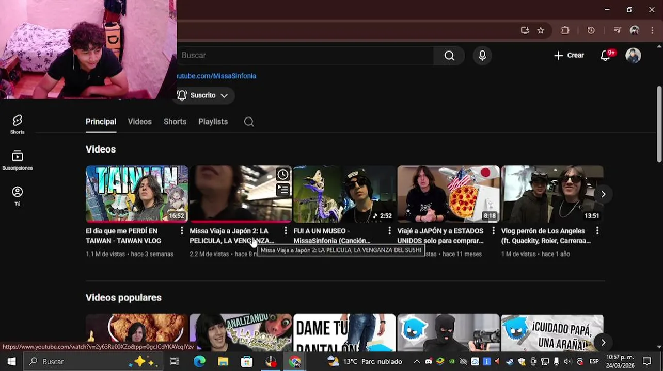The image size is (663, 371).
Task: Click the 'Videos populares' section heading
Action: click(x=123, y=298)
